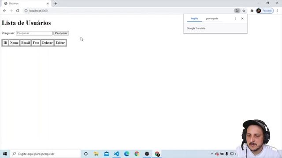Open translate popup options menu
Image resolution: width=282 pixels, height=158 pixels.
pos(236,18)
